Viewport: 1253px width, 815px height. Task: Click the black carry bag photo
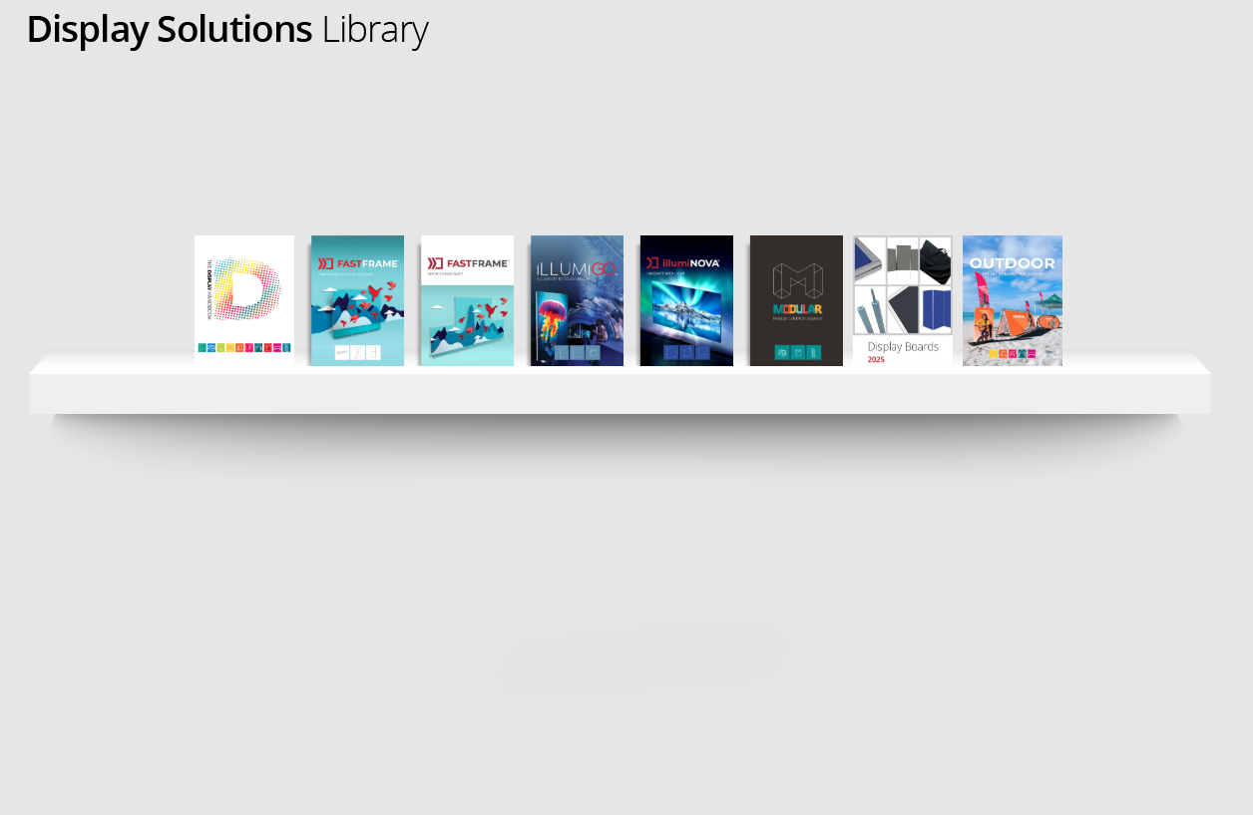click(x=935, y=260)
